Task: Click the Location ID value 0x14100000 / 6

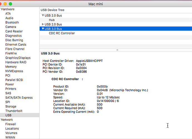Action: [x=108, y=101]
